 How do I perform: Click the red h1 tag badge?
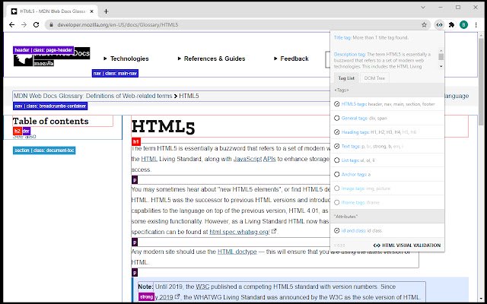click(x=136, y=142)
